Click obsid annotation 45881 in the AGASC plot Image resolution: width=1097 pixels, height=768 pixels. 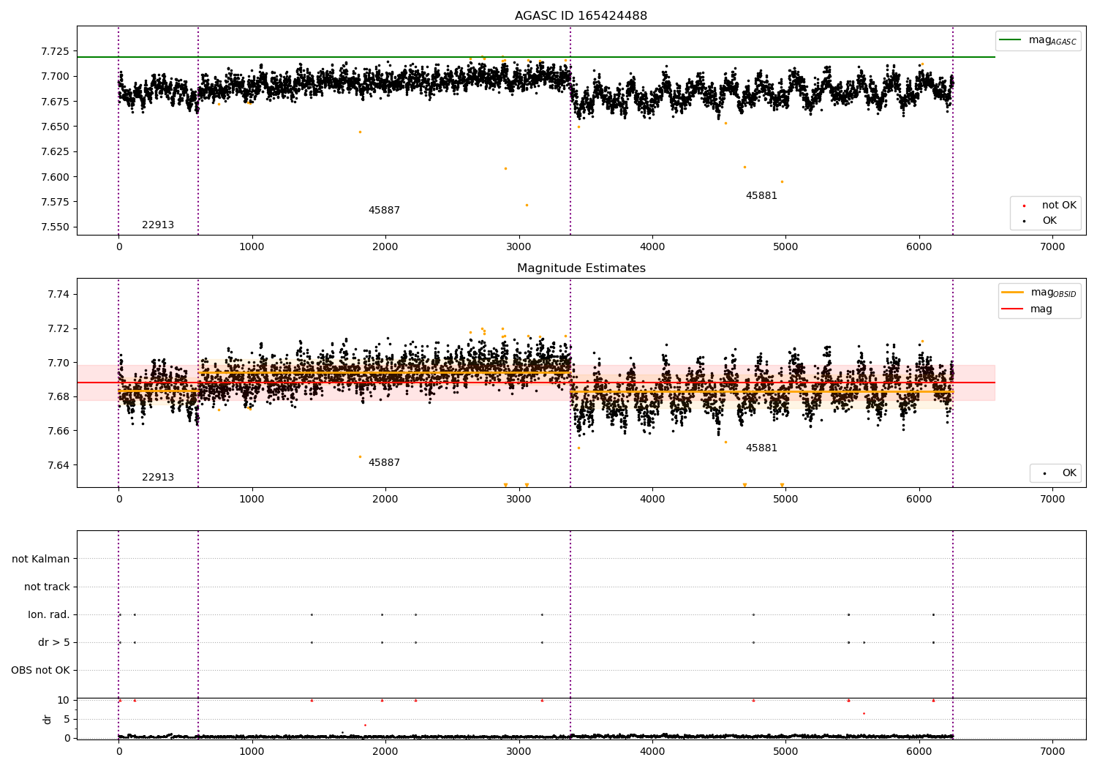click(761, 196)
